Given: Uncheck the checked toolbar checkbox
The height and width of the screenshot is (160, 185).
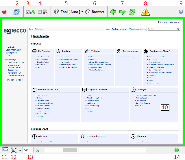Looking at the screenshot, I should pyautogui.click(x=27, y=12).
